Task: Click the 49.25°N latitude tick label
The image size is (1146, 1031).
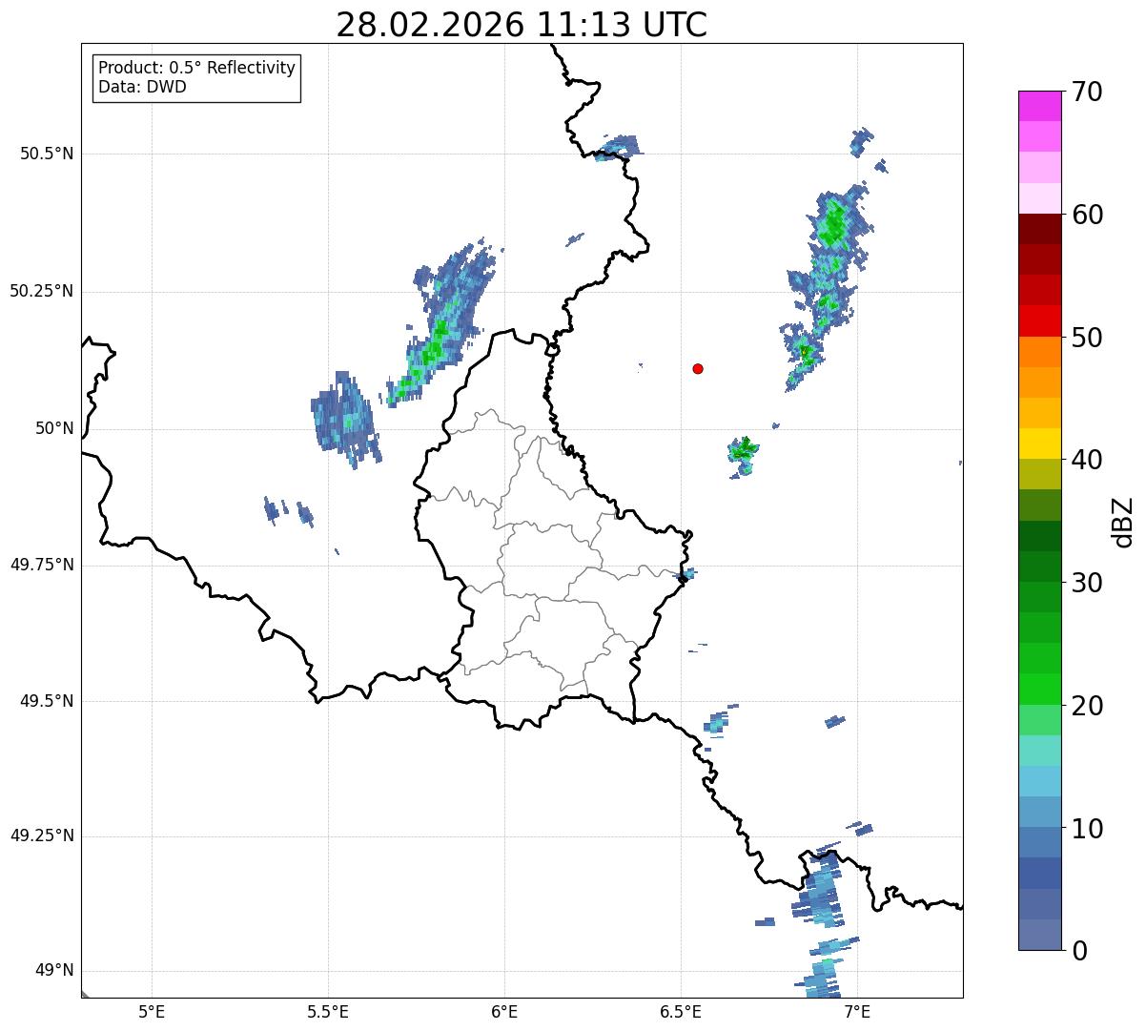Action: point(41,835)
